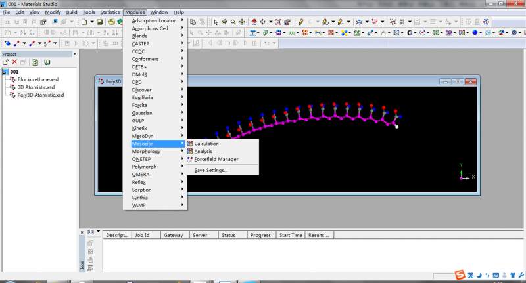Open dropdown beside the blue sphere module icon
The height and width of the screenshot is (283, 526).
(481, 32)
